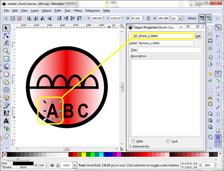Click Lower to Bottom icon
This screenshot has width=224, height=171.
coord(59,19)
